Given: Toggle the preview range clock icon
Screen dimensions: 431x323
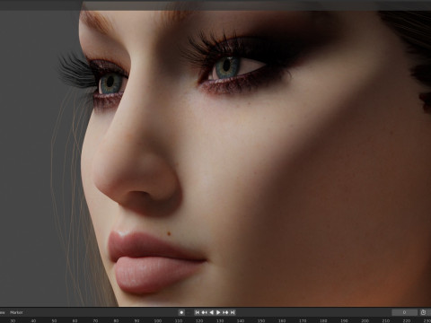Looking at the screenshot, I should pos(423,312).
